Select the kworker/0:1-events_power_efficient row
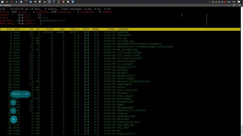Image resolution: width=243 pixels, height=136 pixels. 120,46
